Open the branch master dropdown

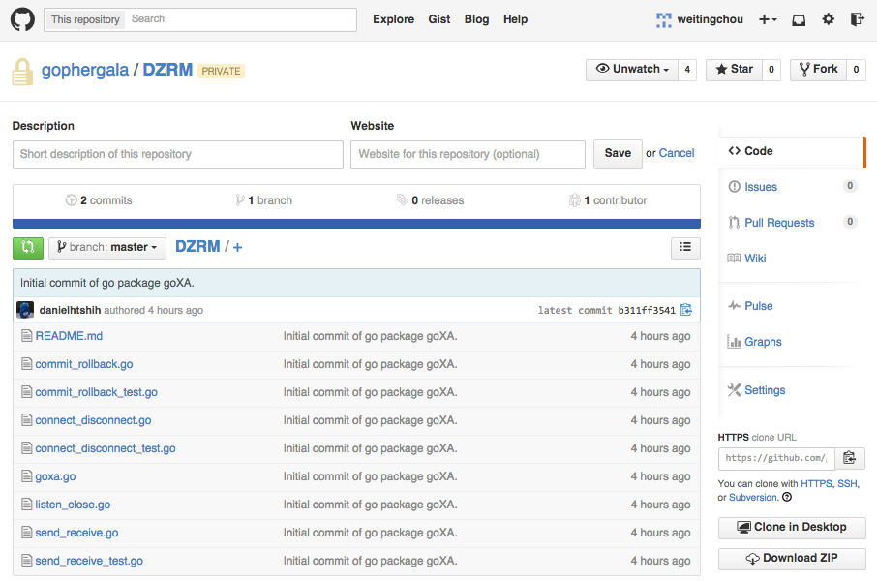(107, 247)
